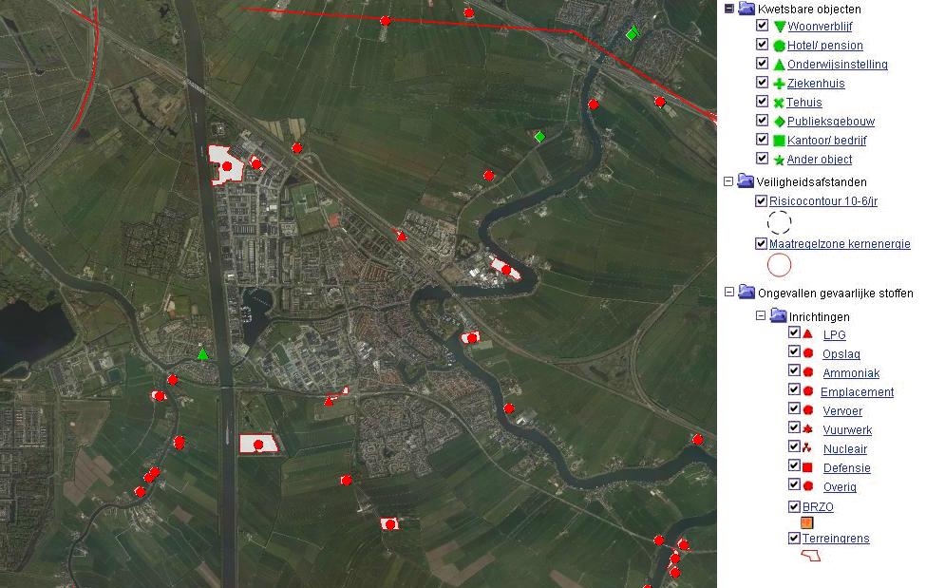Viewport: 926px width, 588px height.
Task: Click the red Terreingrens outline symbol
Action: tap(810, 556)
